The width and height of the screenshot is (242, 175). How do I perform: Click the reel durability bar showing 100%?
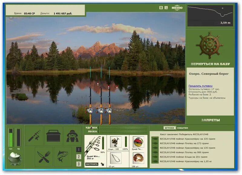tap(126, 142)
